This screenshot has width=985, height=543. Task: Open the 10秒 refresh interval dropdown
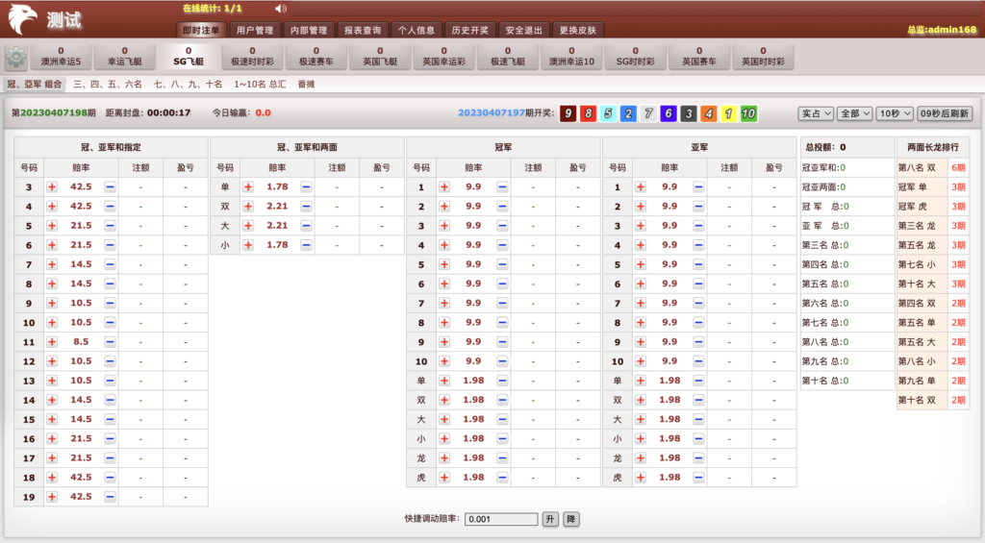pyautogui.click(x=893, y=113)
